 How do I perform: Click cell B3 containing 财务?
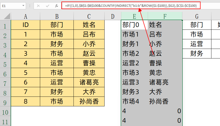(x=57, y=44)
